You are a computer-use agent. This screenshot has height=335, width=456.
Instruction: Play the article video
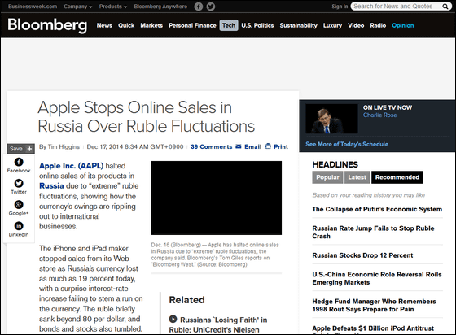pos(216,198)
